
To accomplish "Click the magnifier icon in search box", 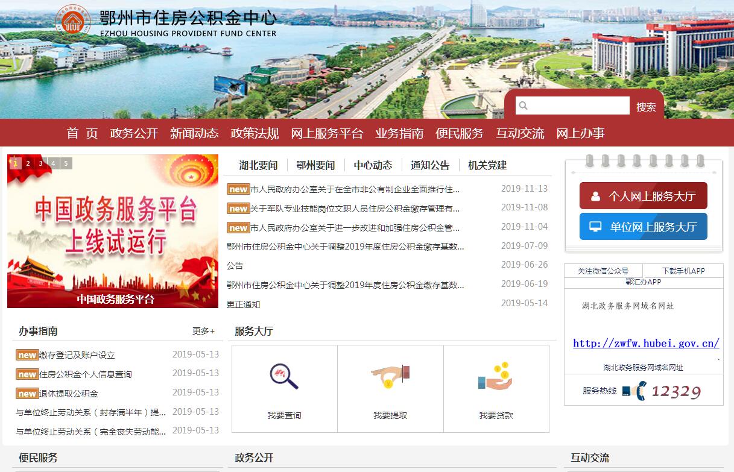I will point(523,106).
